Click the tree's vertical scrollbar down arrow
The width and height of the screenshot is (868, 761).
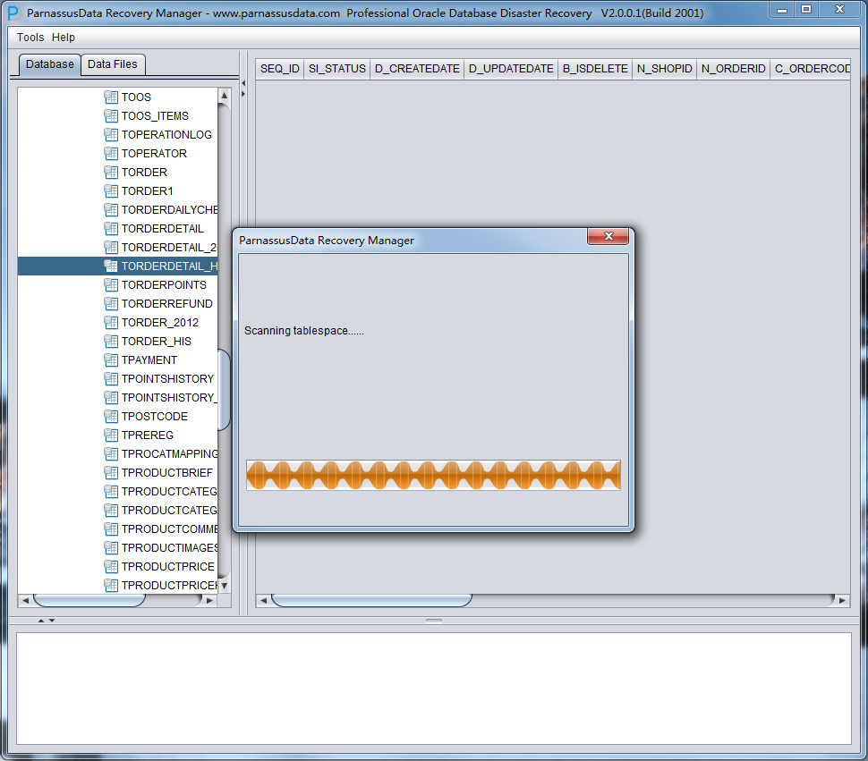pyautogui.click(x=224, y=586)
